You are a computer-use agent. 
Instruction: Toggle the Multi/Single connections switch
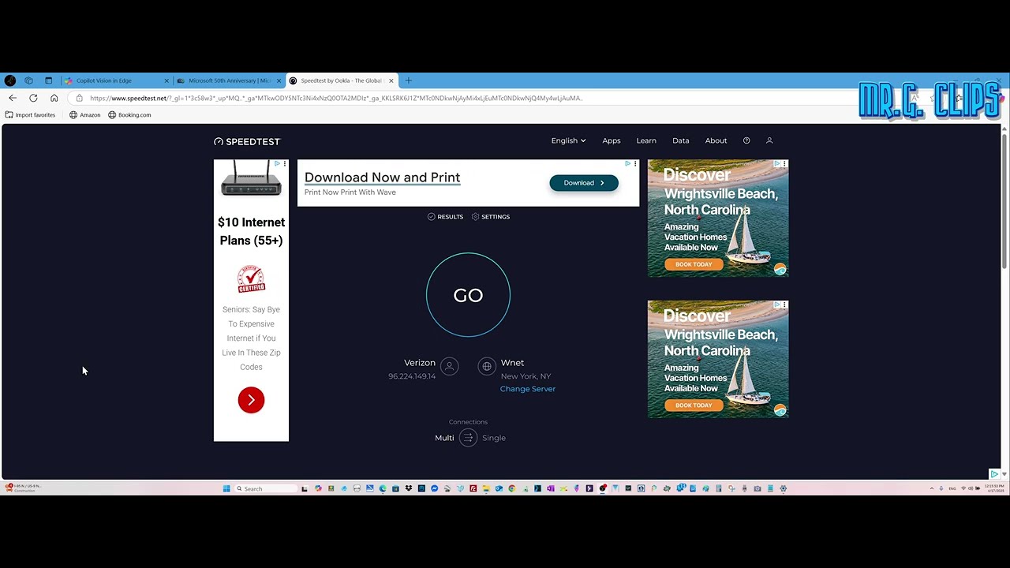point(468,438)
